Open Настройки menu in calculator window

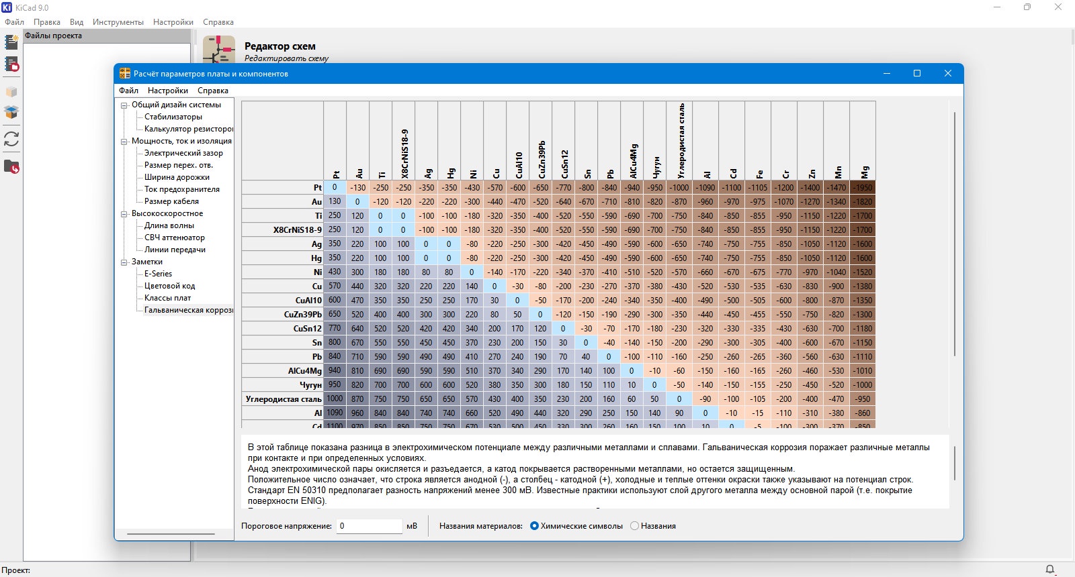click(x=168, y=91)
